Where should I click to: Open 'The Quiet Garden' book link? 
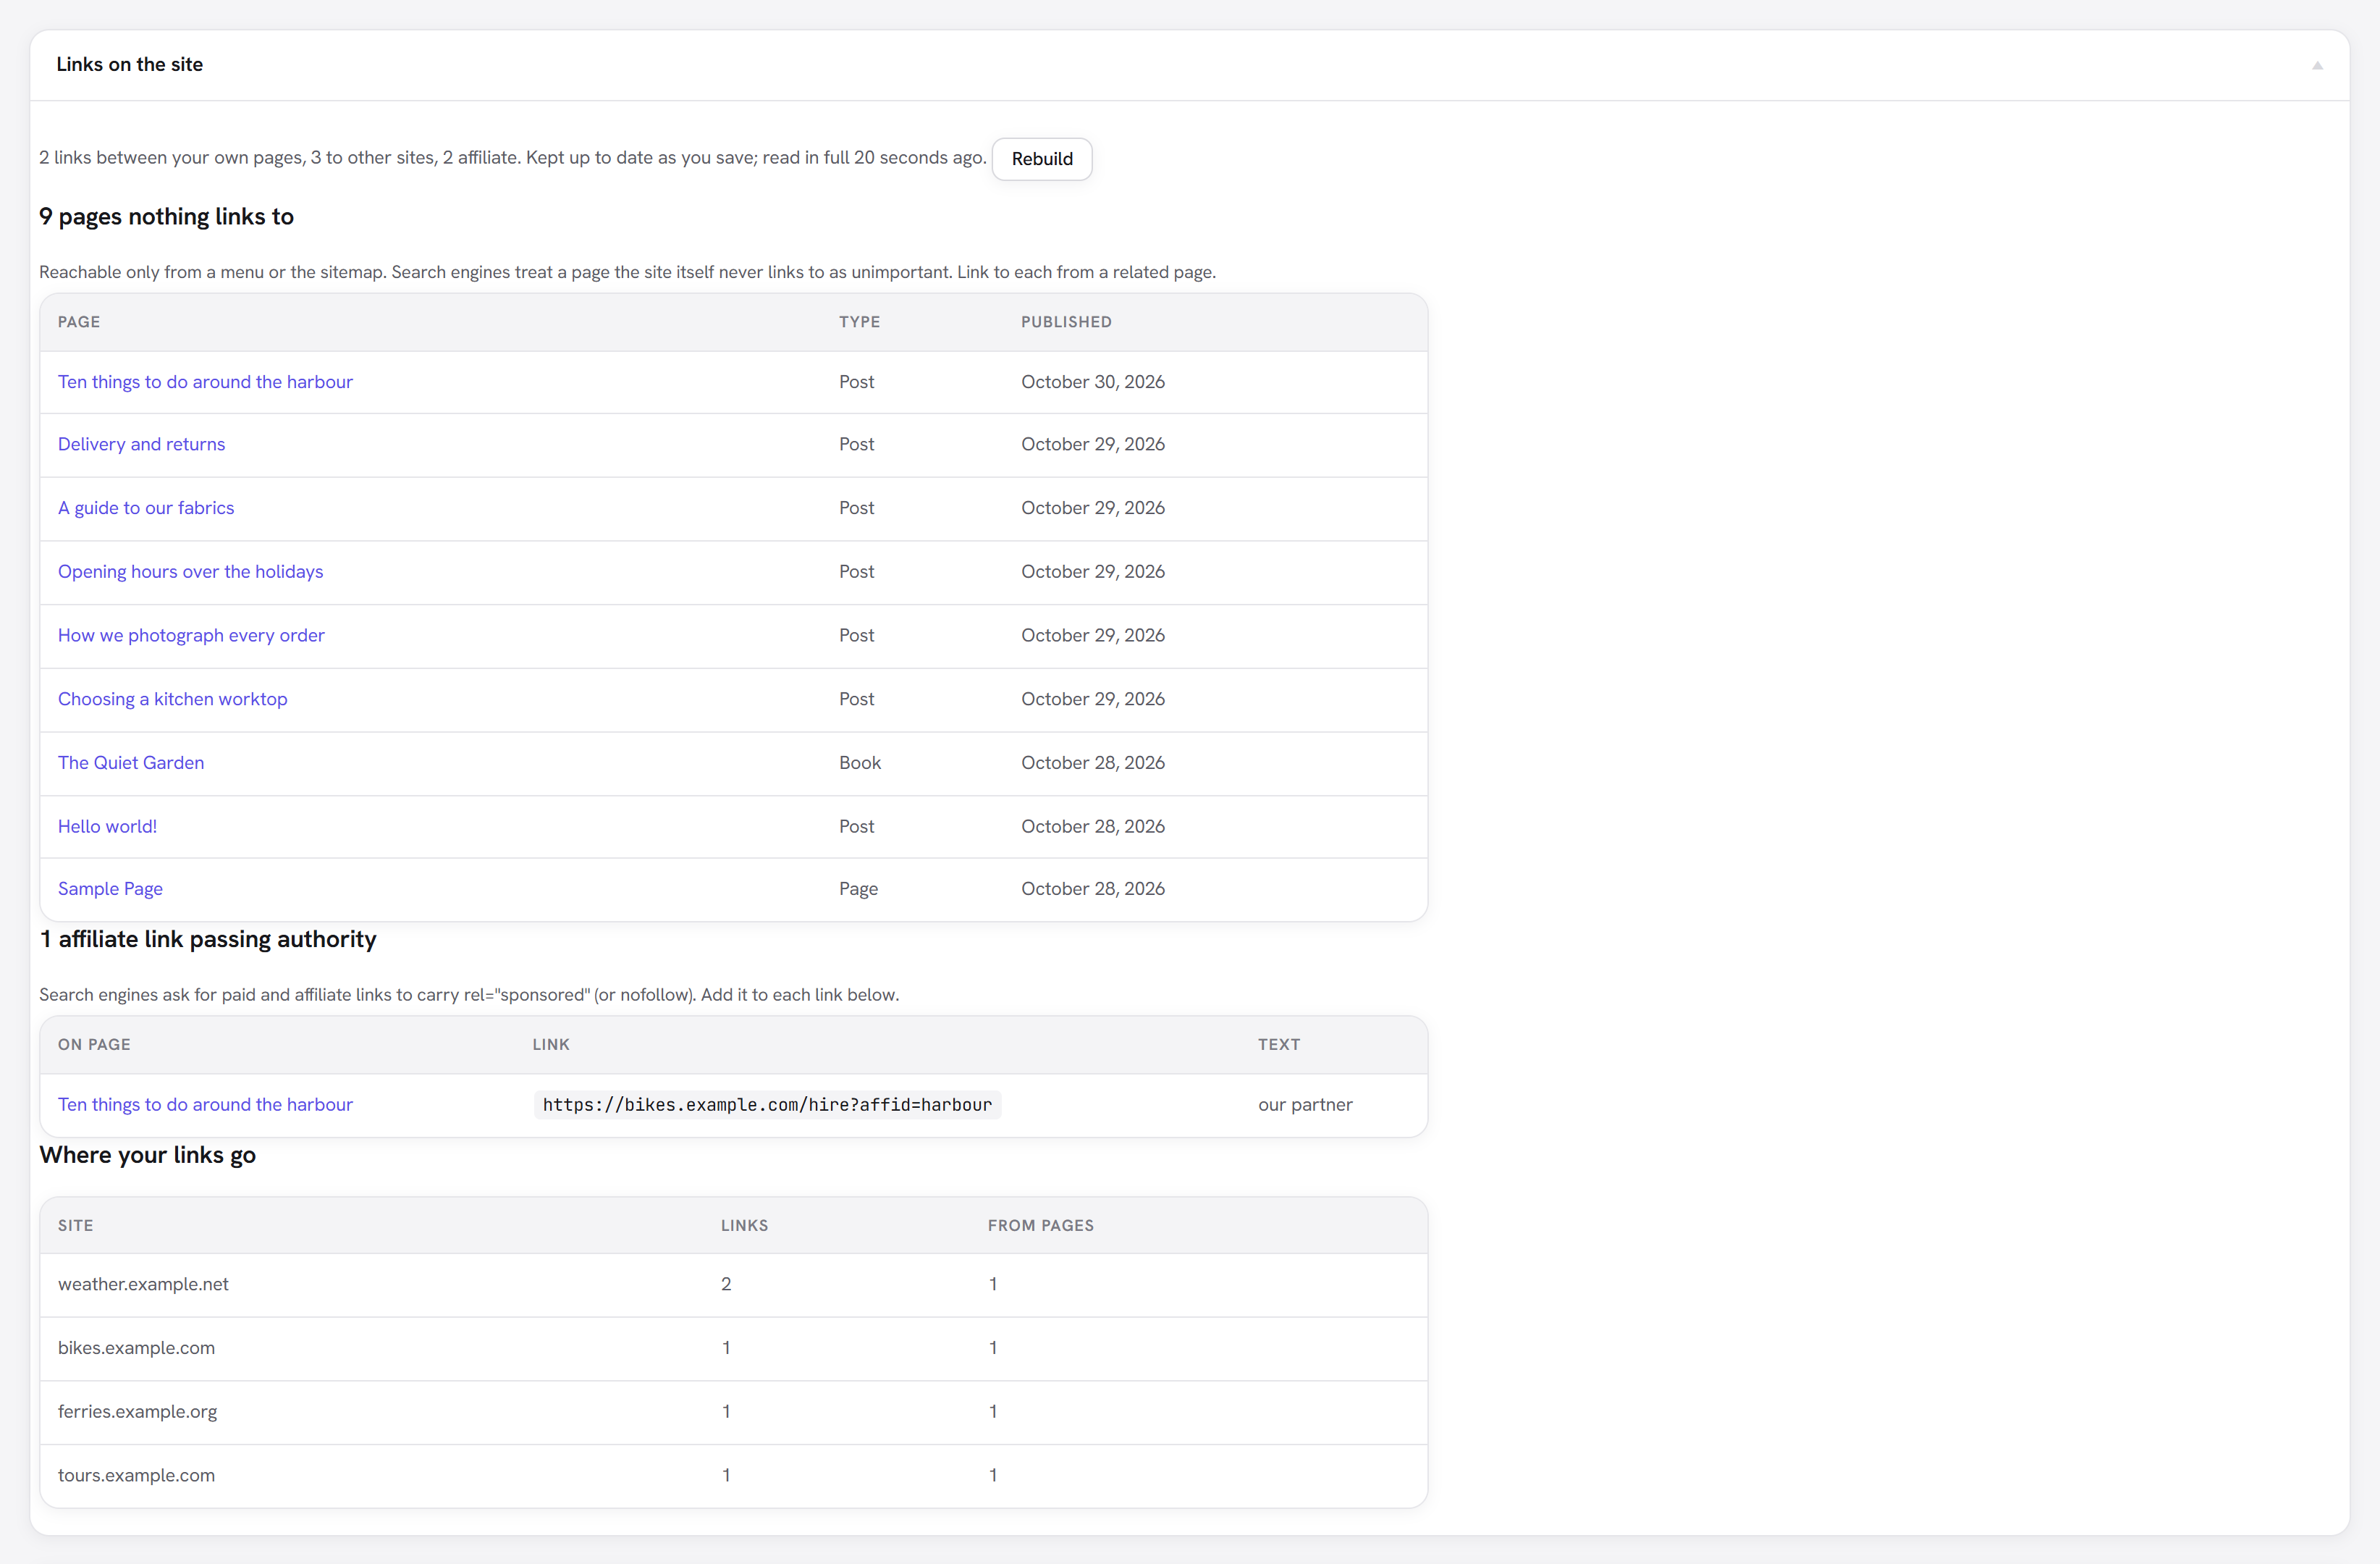click(131, 763)
